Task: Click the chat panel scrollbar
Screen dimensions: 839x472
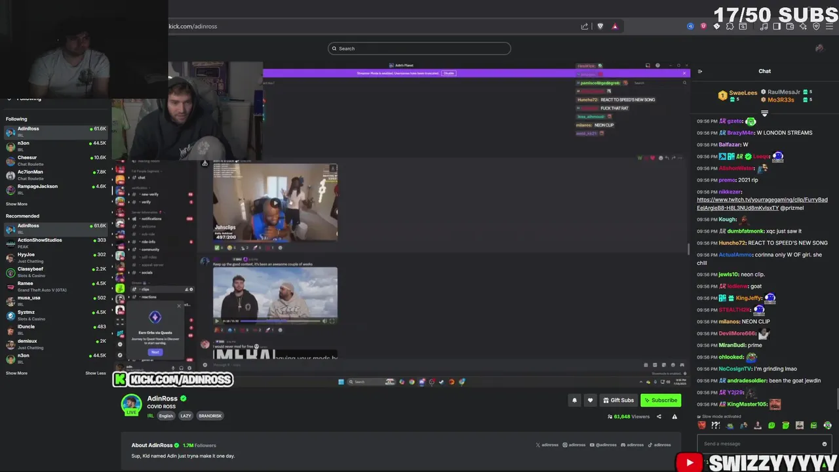Action: [837, 400]
